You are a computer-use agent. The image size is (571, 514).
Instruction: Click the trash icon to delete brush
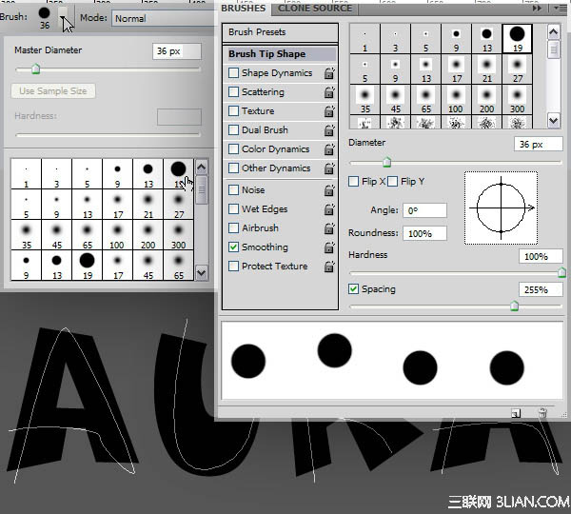click(x=542, y=413)
